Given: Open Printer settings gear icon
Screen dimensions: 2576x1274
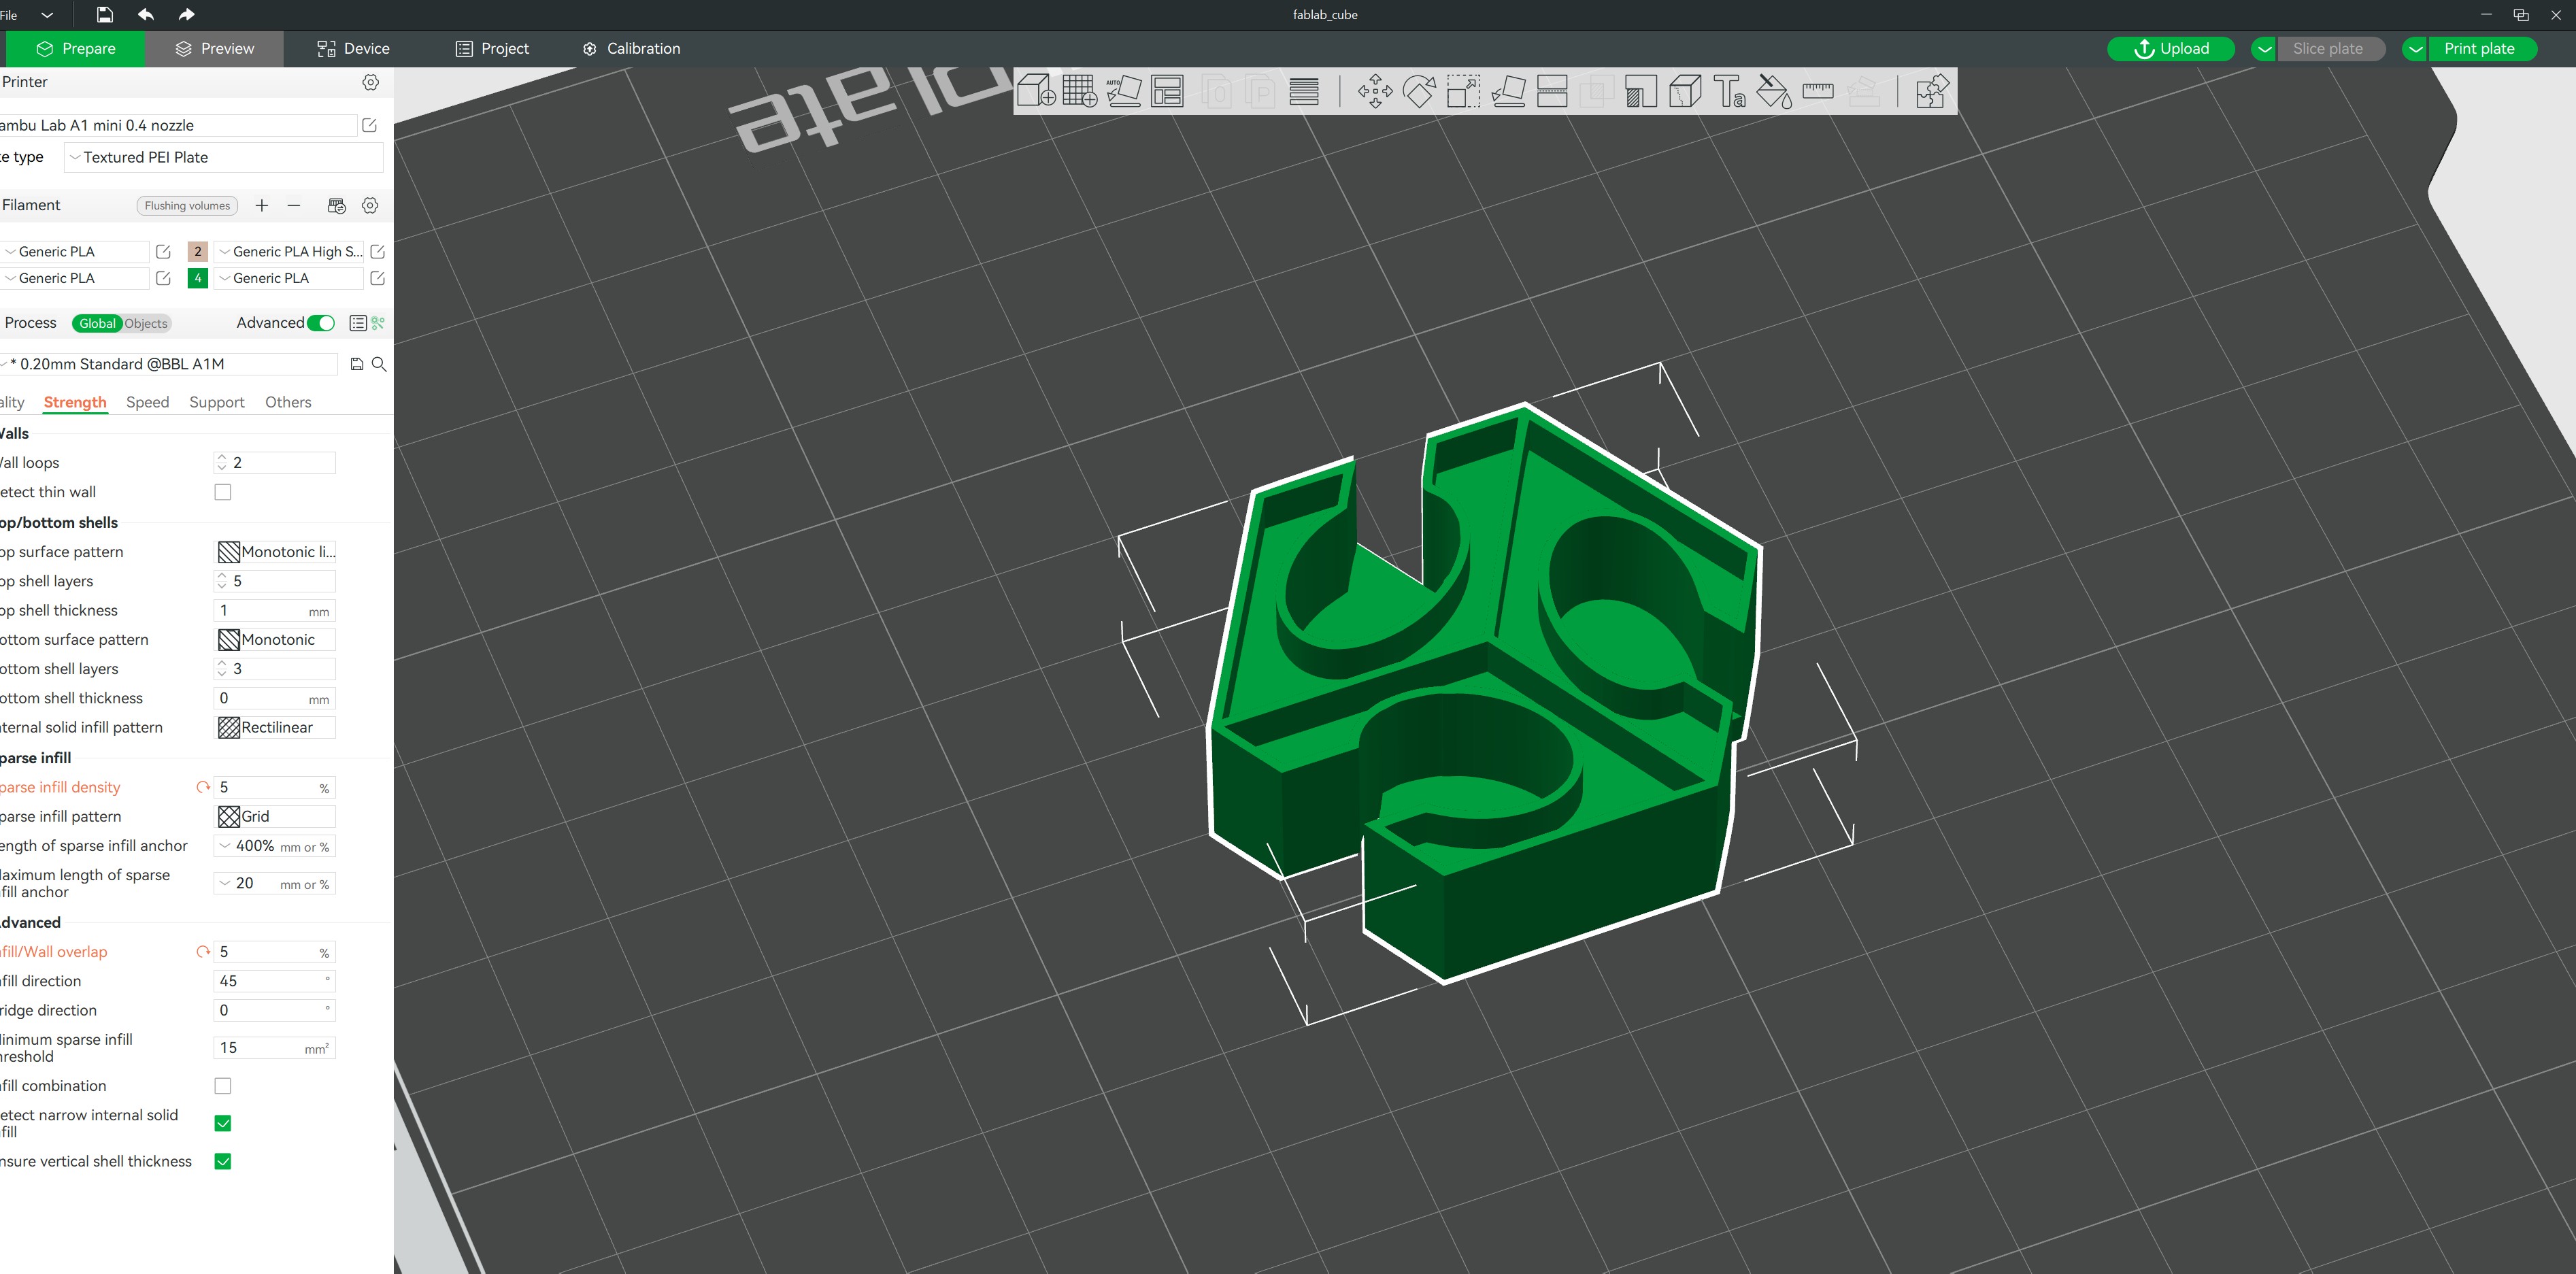Looking at the screenshot, I should 371,82.
